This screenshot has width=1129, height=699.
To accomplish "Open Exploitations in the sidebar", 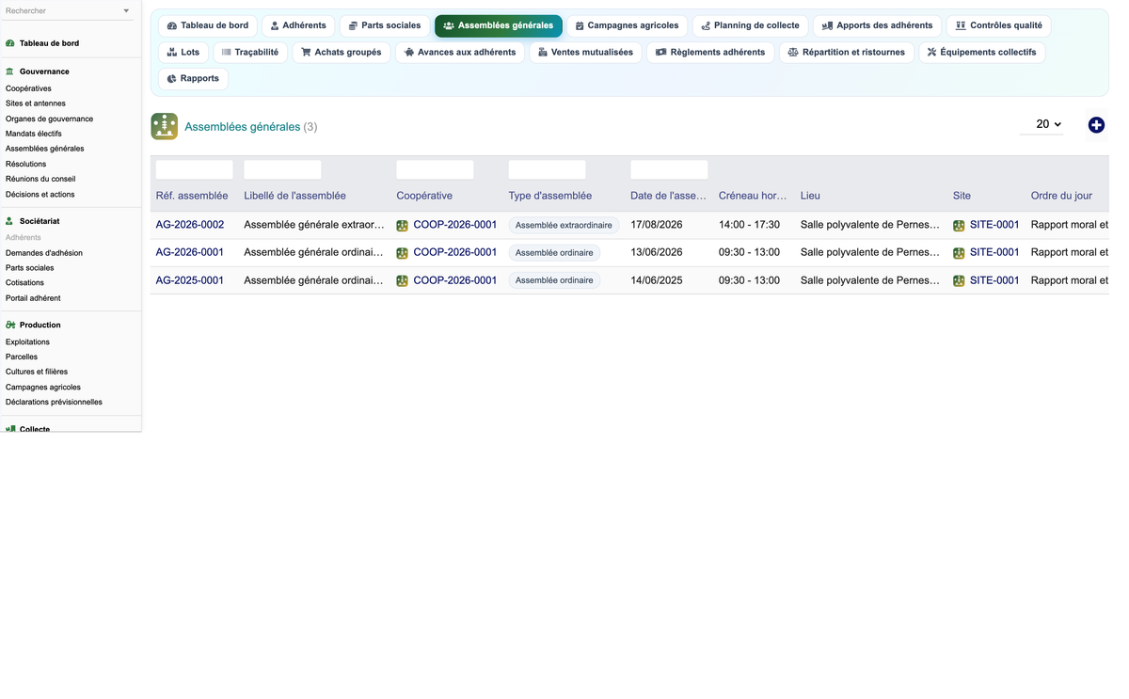I will pos(27,342).
